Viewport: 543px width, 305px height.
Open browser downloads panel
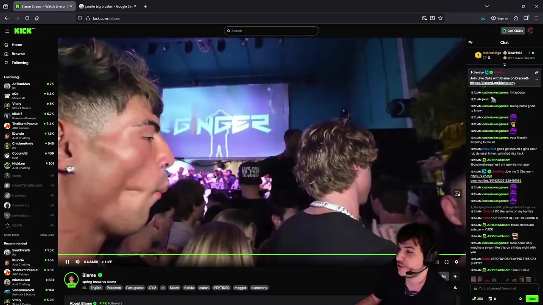[x=483, y=18]
